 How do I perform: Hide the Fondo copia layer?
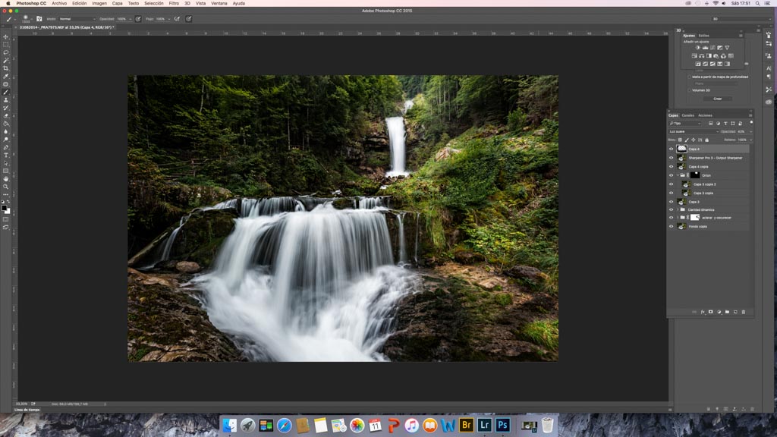671,226
